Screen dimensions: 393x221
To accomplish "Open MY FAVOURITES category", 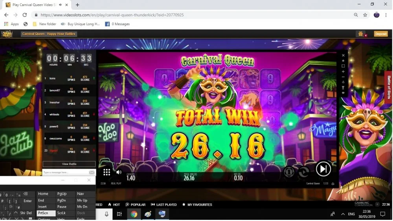I will pos(197,205).
